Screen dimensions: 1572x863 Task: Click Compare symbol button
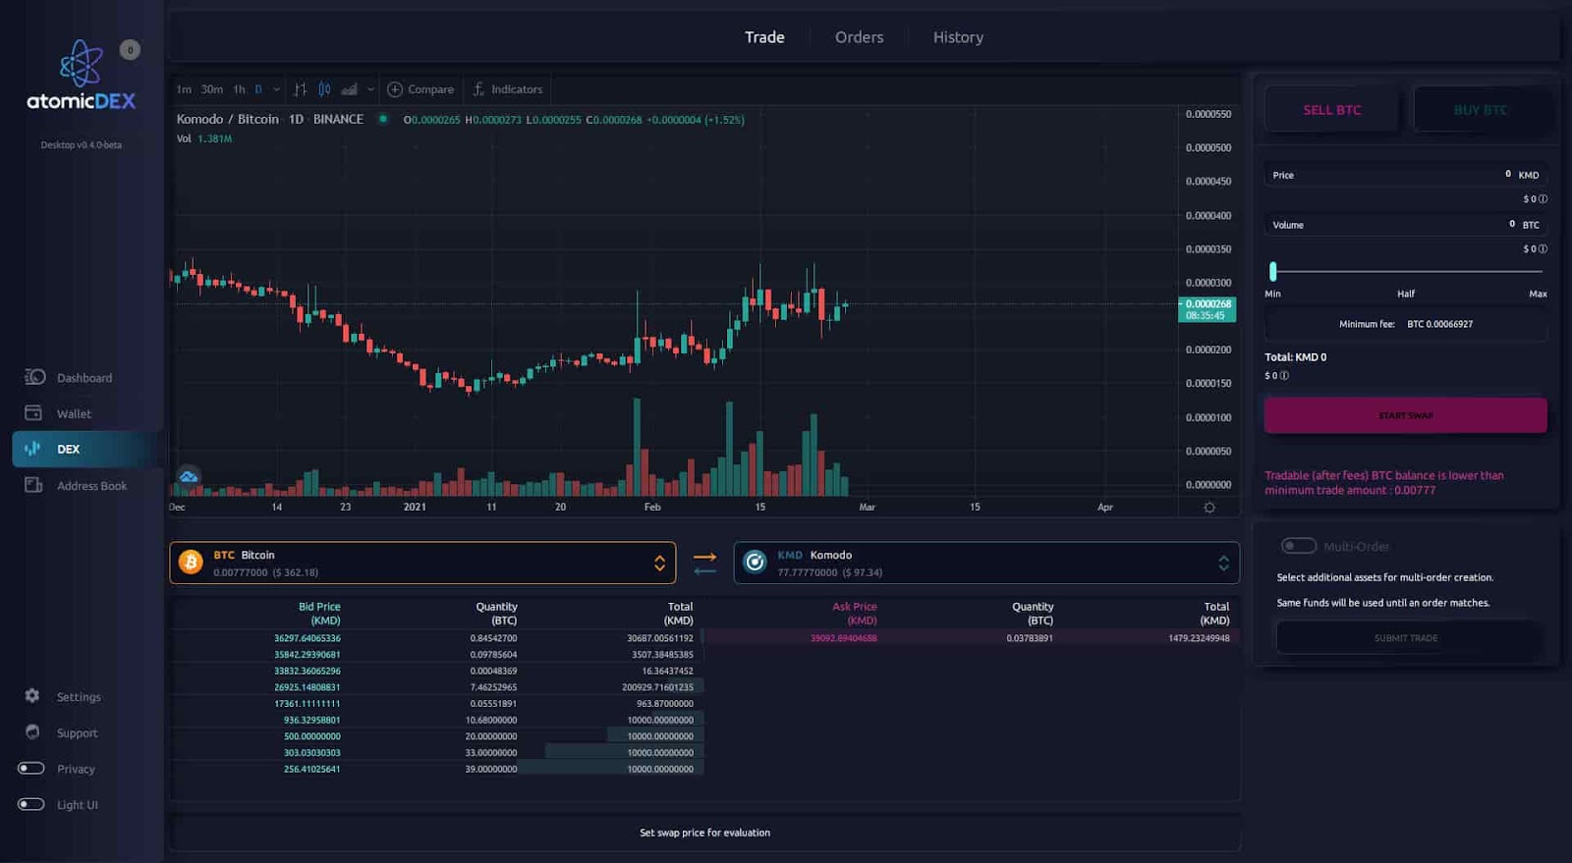click(x=421, y=89)
